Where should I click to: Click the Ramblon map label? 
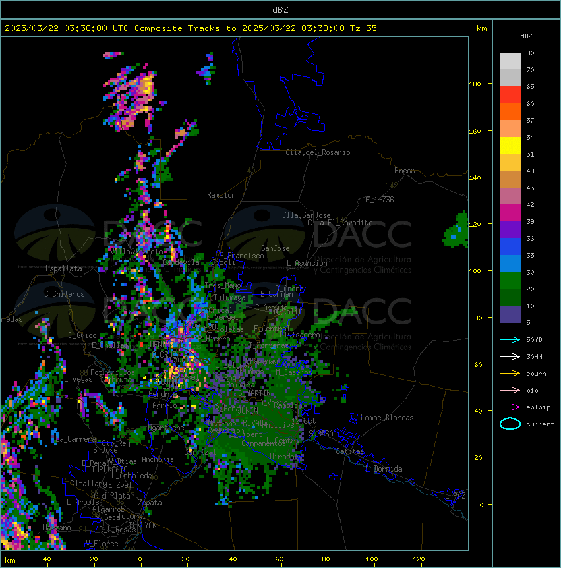(221, 195)
